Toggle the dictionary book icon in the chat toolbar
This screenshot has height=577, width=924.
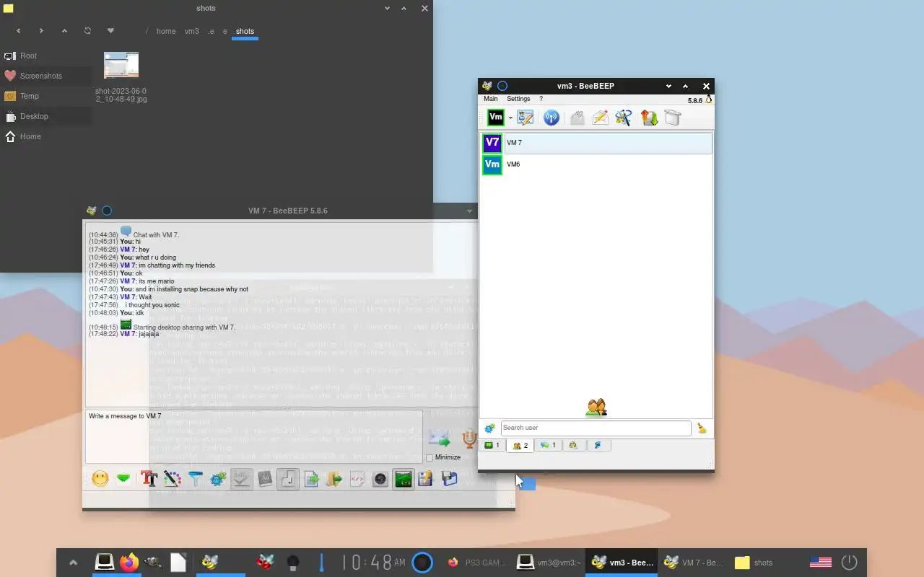point(265,479)
